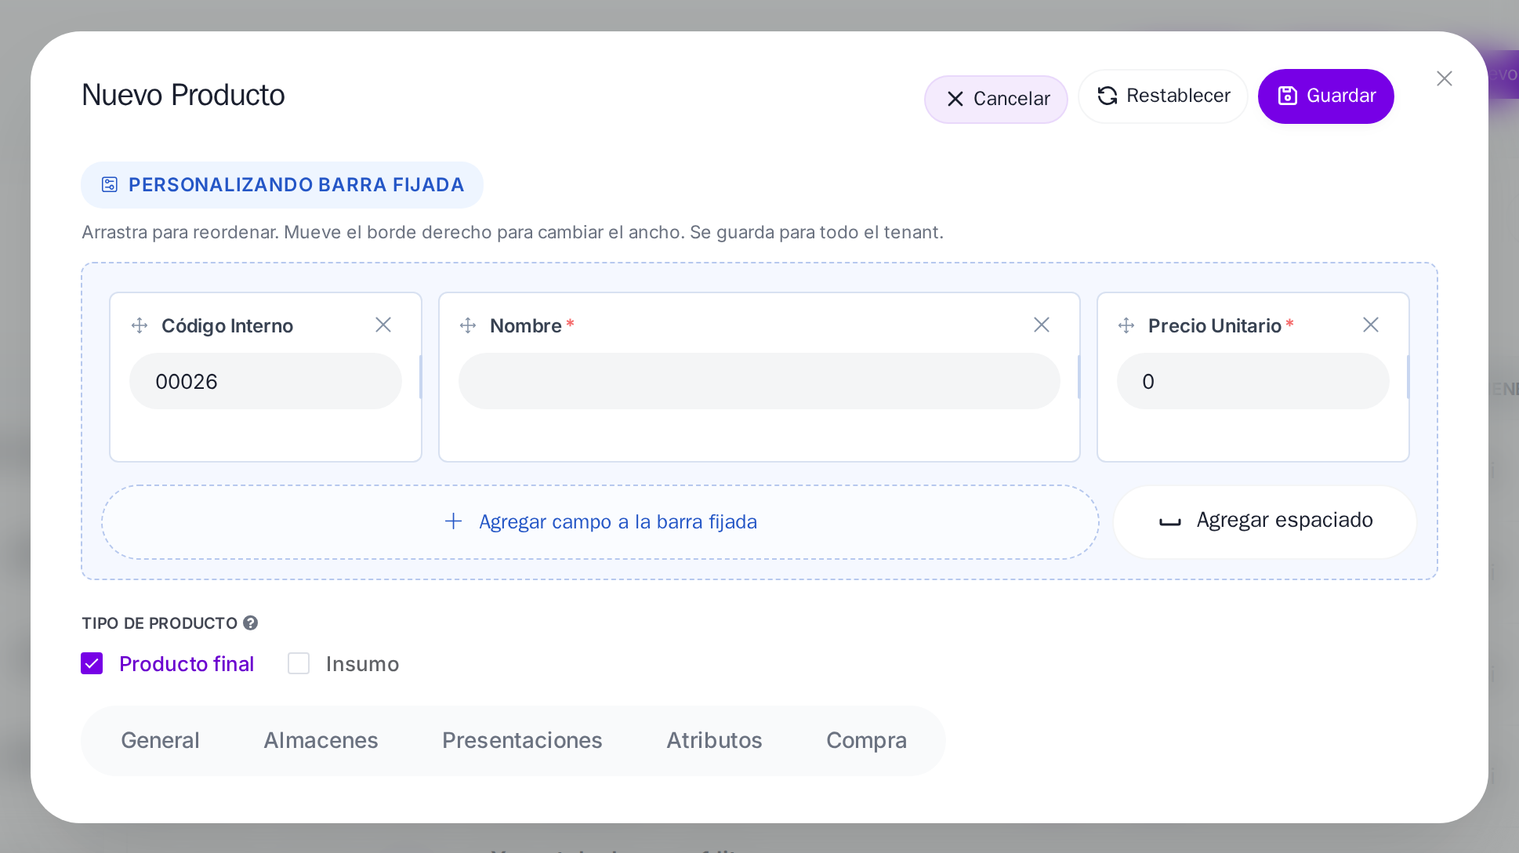Image resolution: width=1519 pixels, height=853 pixels.
Task: Remove Precio Unitario field with X icon
Action: pyautogui.click(x=1371, y=325)
